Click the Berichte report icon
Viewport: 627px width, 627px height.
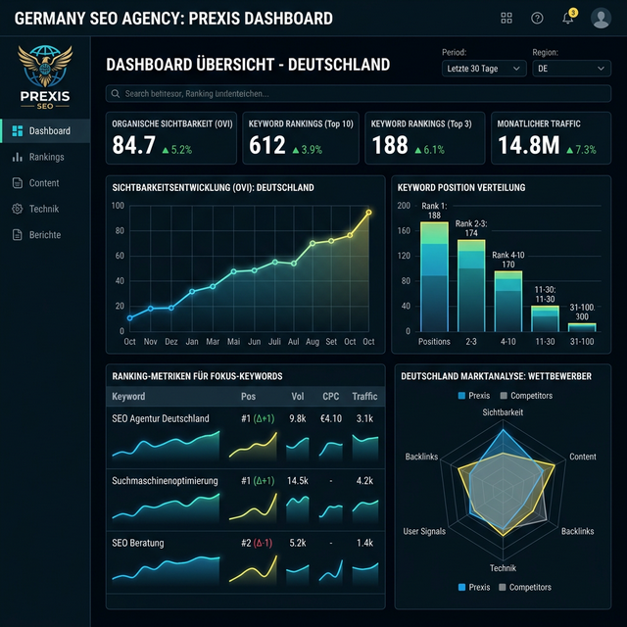(x=18, y=235)
